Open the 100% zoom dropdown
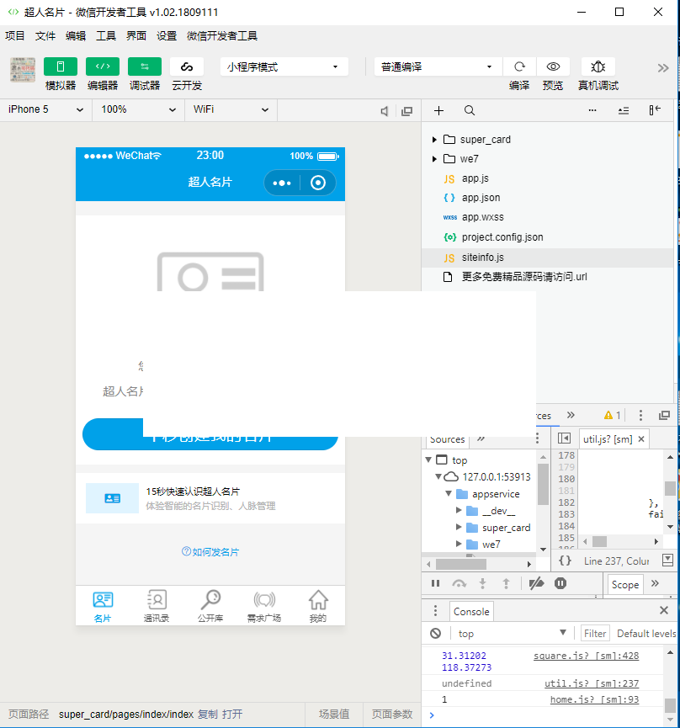The height and width of the screenshot is (728, 680). tap(138, 109)
